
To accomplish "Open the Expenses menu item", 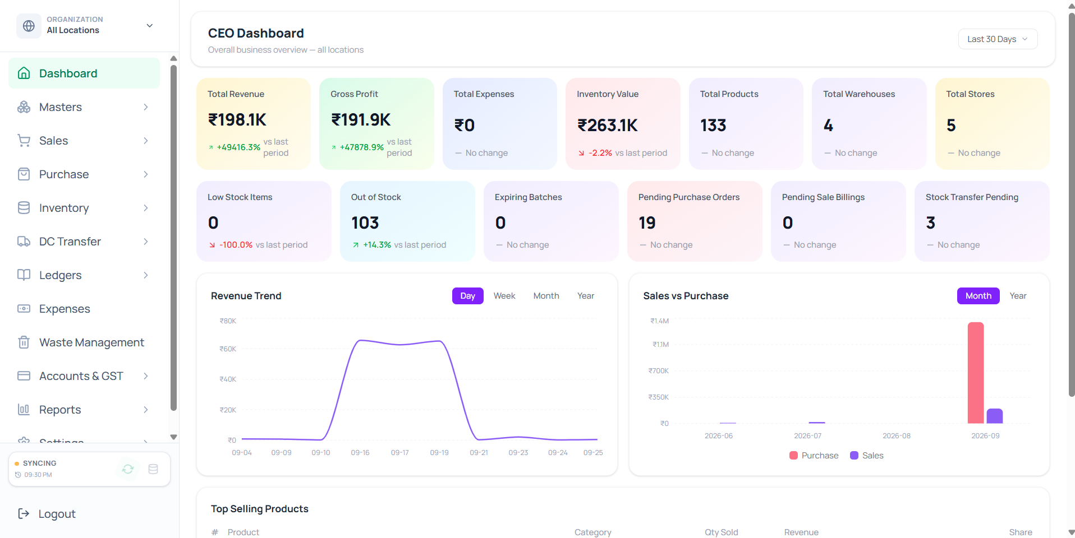I will 84,309.
